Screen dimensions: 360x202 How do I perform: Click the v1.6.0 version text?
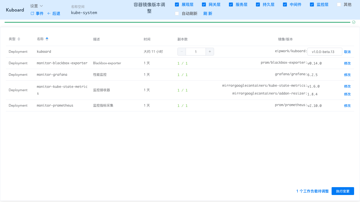point(314,86)
